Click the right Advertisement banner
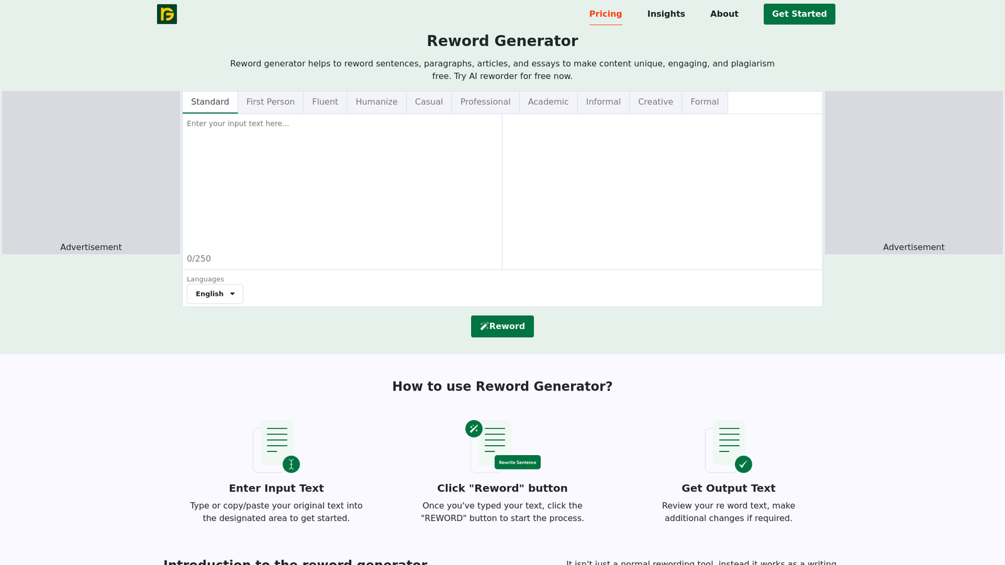This screenshot has width=1005, height=565. pyautogui.click(x=914, y=173)
